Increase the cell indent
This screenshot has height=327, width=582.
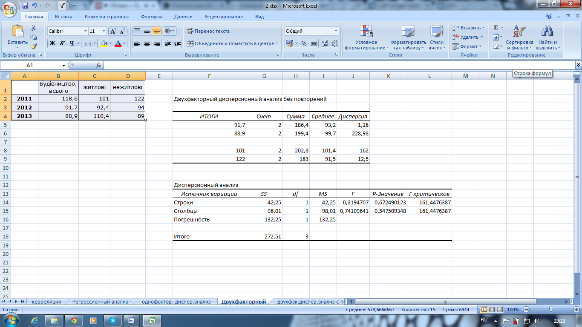[177, 43]
